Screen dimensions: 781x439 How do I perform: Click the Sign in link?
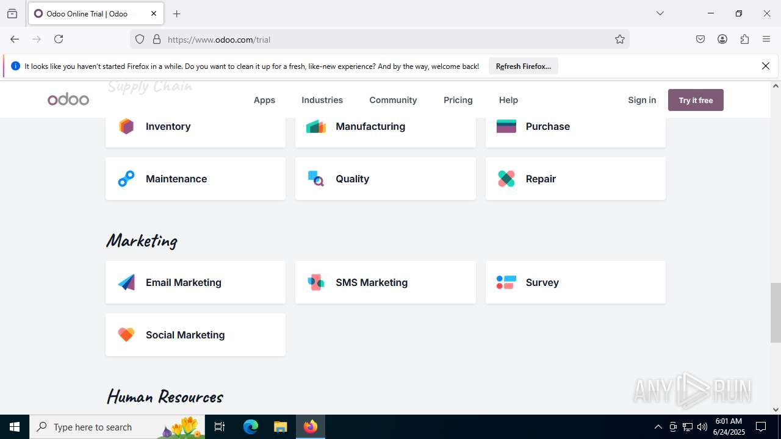(642, 100)
